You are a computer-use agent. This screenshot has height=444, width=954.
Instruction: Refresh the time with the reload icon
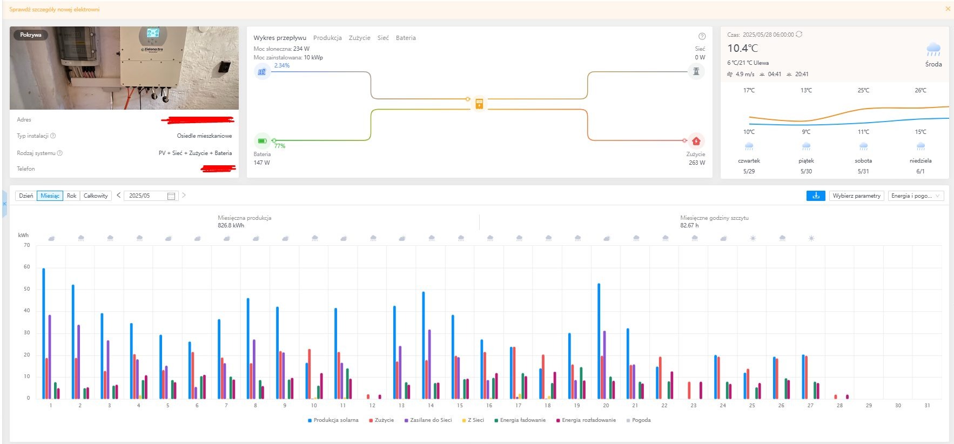tap(799, 35)
